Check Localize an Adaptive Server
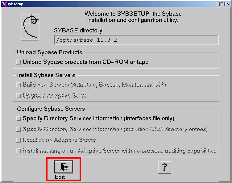232x183 pixels. [x=19, y=140]
